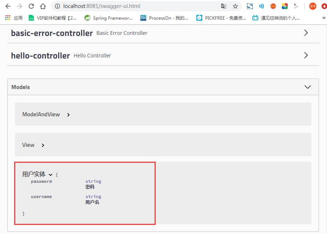The width and height of the screenshot is (327, 234).
Task: Click the browser back arrow
Action: point(8,6)
